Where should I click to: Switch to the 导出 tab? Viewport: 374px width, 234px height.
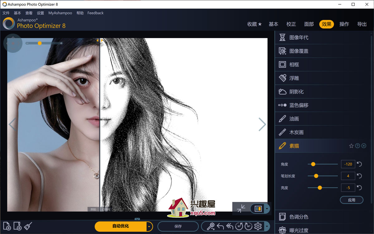click(362, 24)
